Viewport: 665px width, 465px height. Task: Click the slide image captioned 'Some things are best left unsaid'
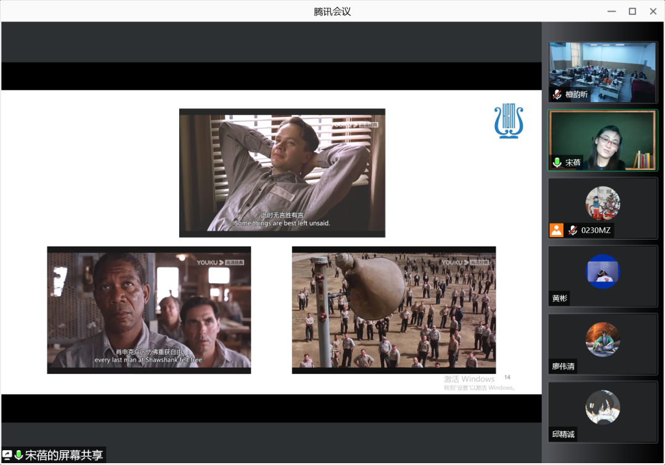[282, 172]
